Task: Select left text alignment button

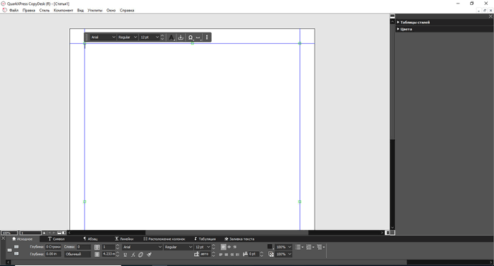Action: 224,247
